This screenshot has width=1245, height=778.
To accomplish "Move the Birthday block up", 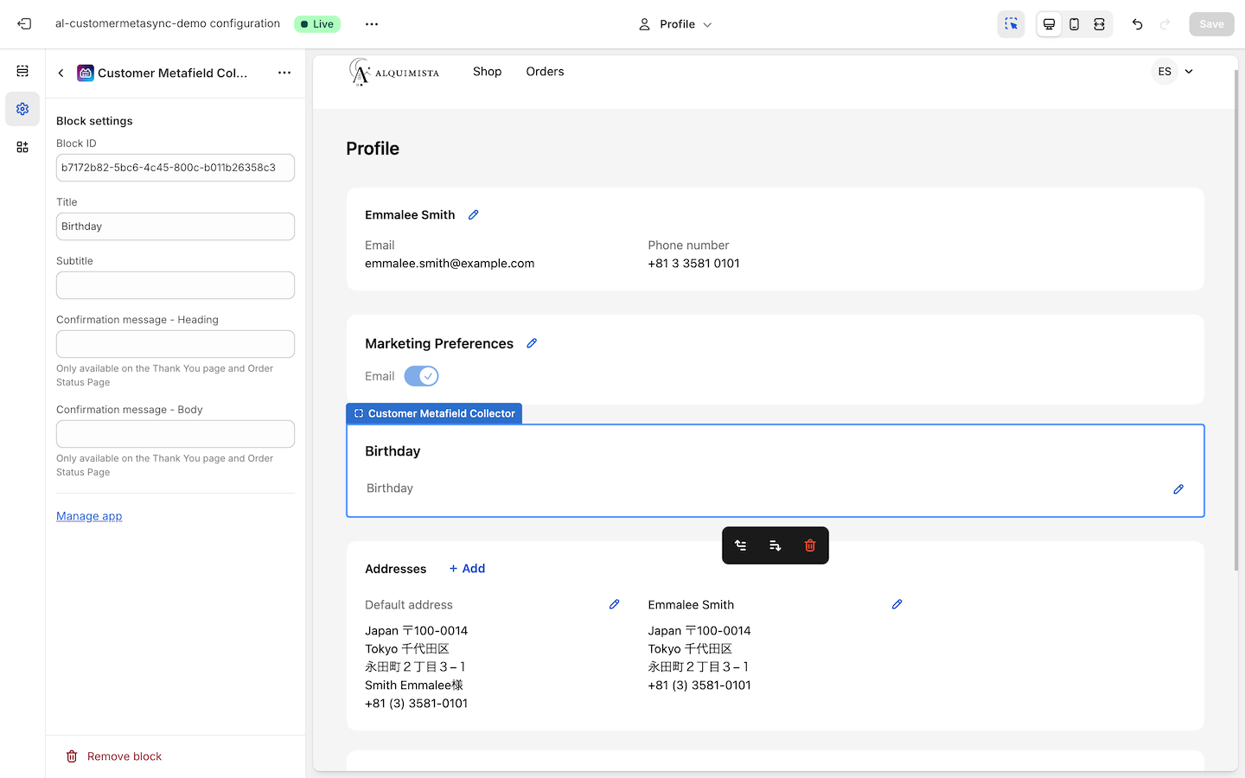I will [741, 545].
